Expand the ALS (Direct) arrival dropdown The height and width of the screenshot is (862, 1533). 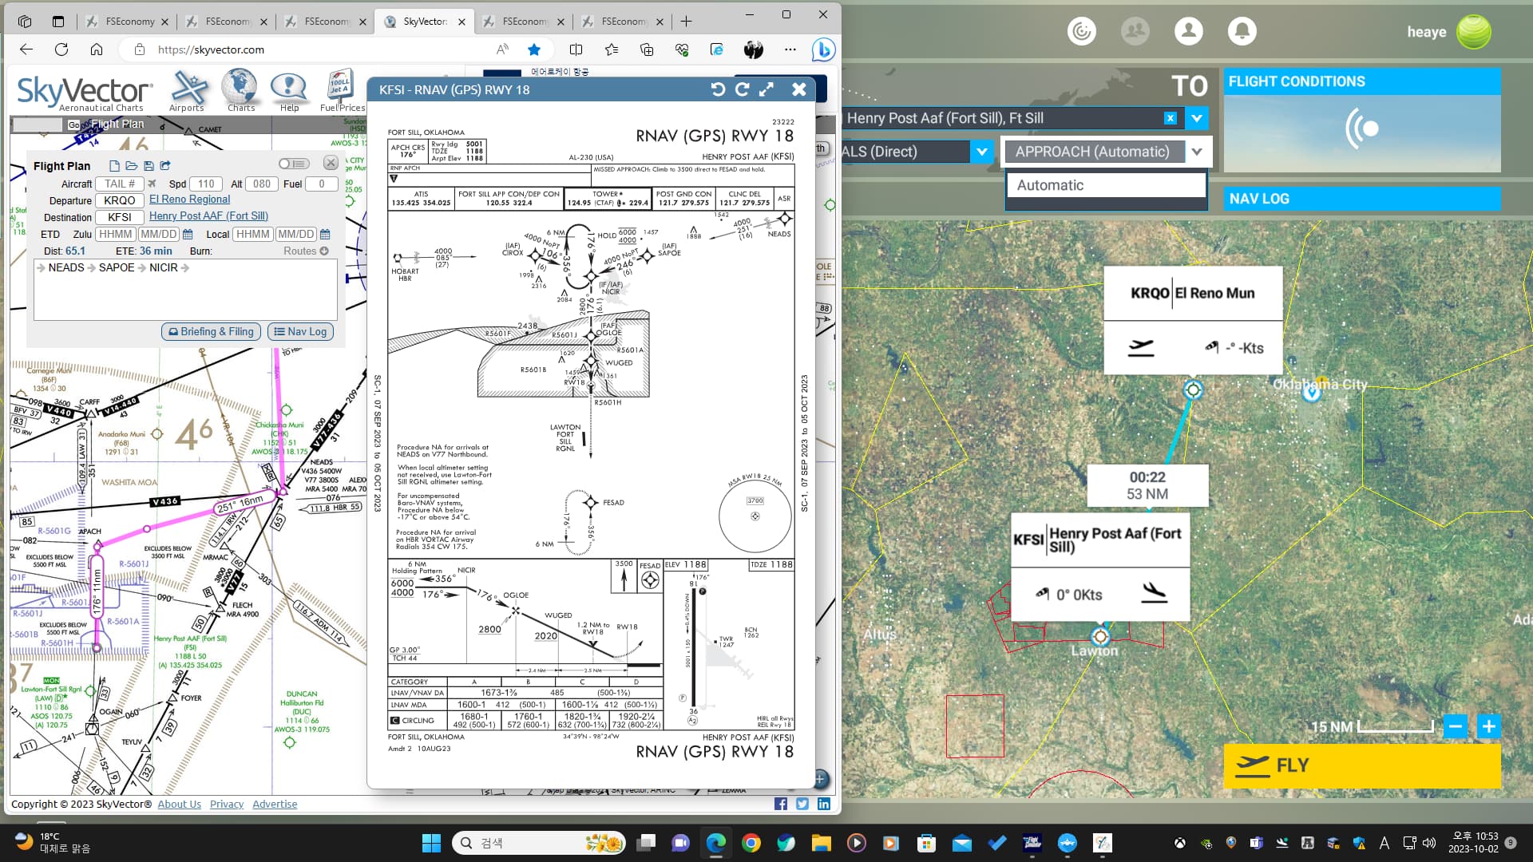981,152
